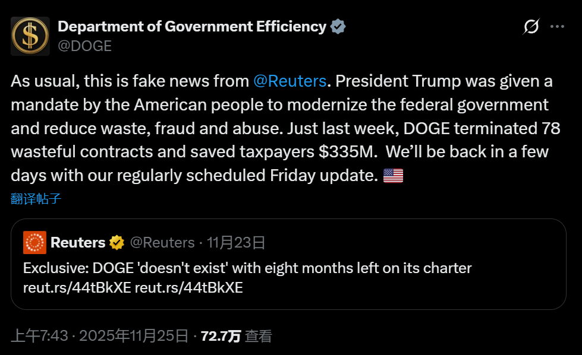The height and width of the screenshot is (355, 582).
Task: Open the Grok explain-post icon
Action: [530, 27]
